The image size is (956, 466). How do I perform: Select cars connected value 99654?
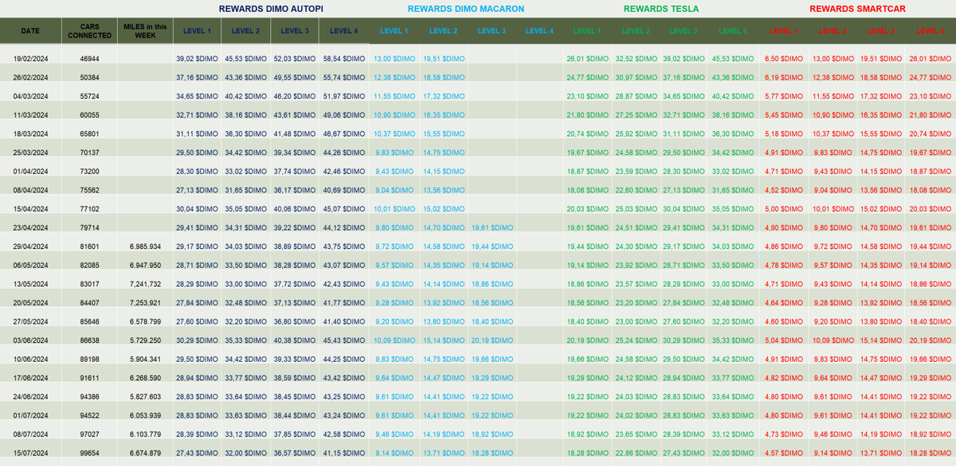pos(89,452)
